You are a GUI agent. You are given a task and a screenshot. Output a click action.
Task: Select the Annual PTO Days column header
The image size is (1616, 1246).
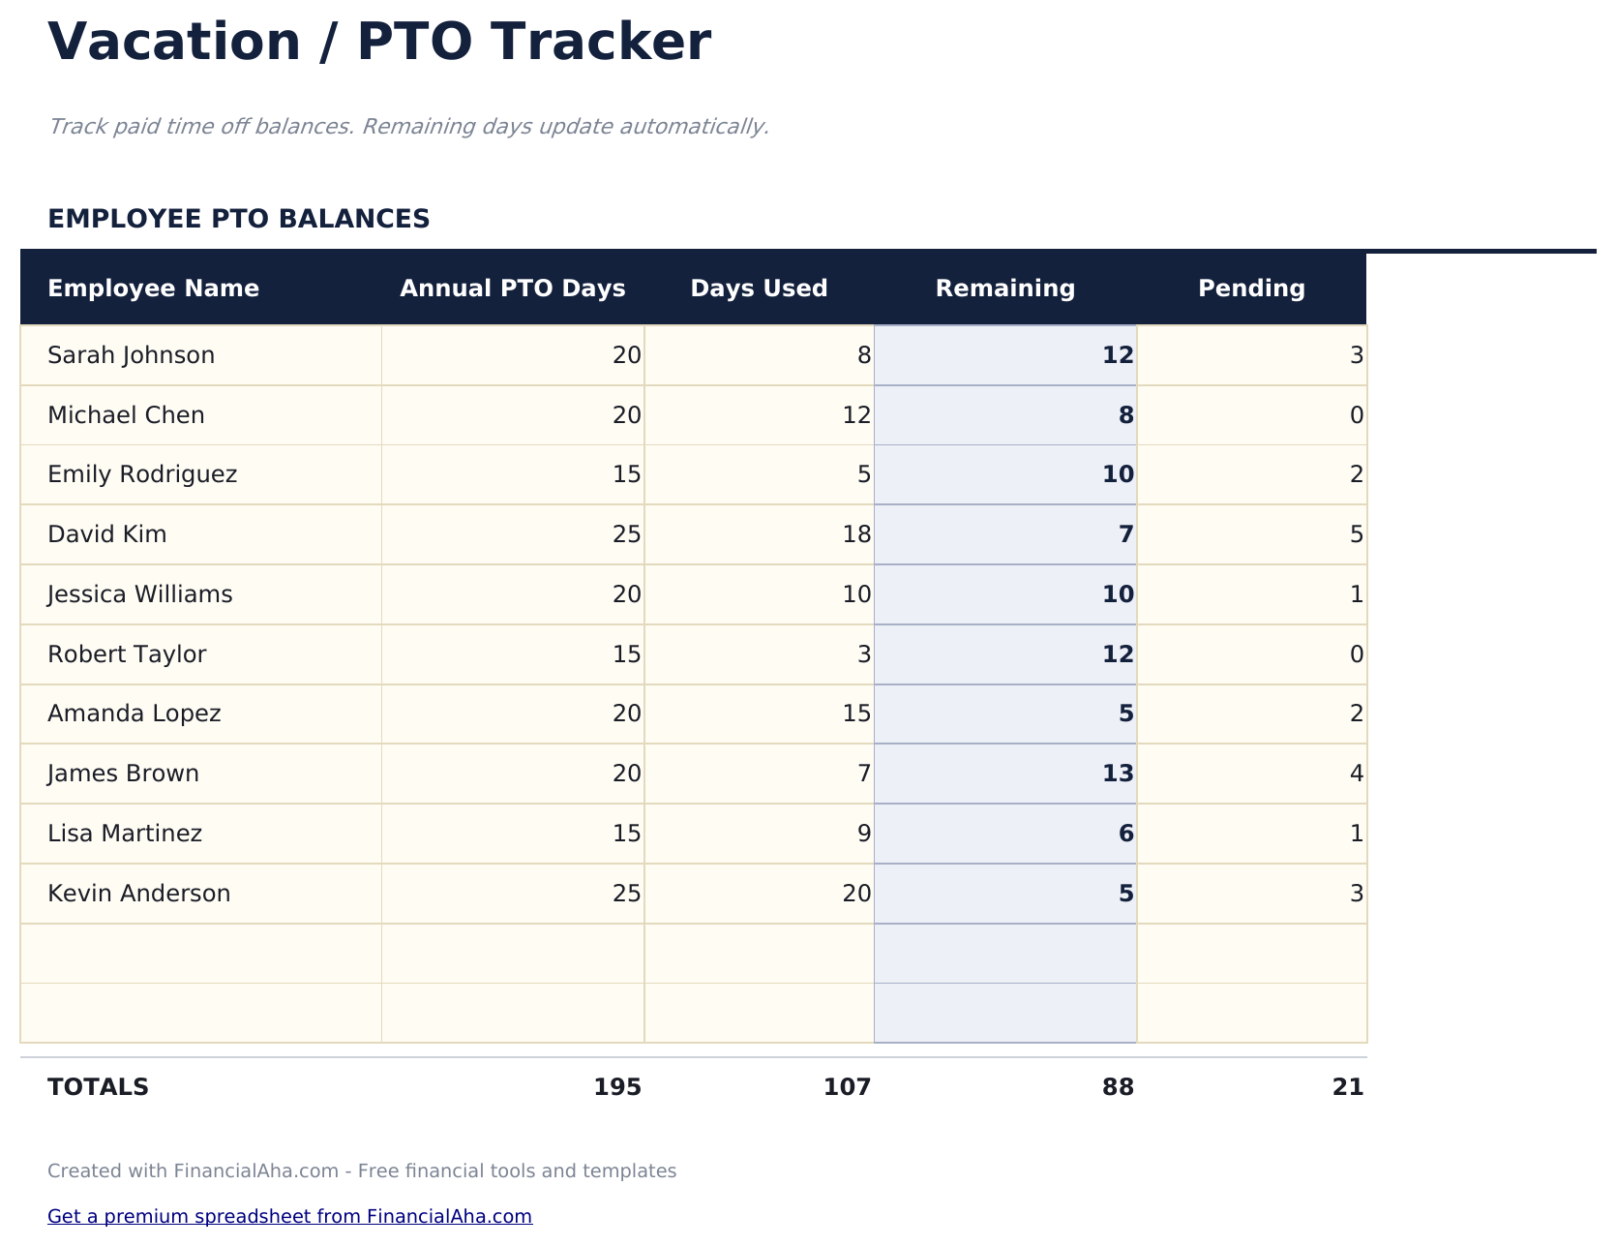(513, 288)
